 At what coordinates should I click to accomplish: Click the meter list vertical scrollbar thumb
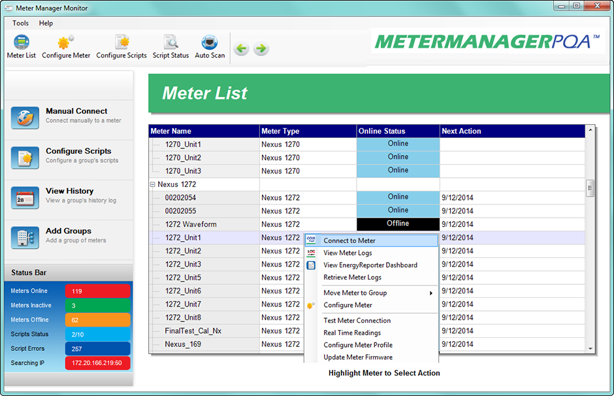point(590,188)
